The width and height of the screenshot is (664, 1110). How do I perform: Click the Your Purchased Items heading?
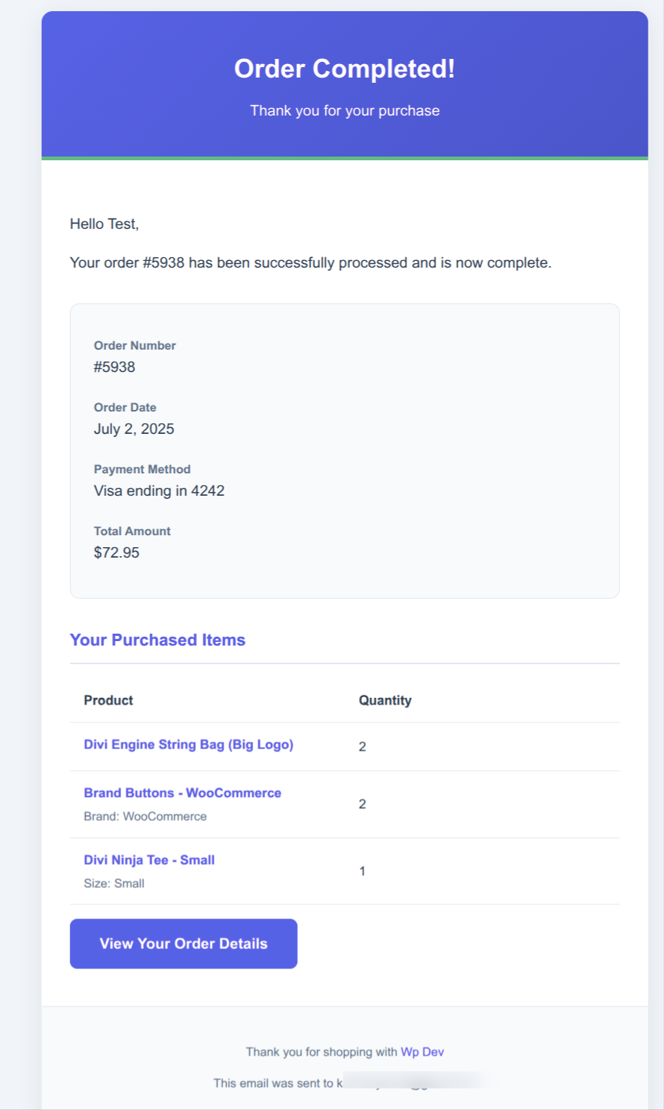click(x=157, y=640)
